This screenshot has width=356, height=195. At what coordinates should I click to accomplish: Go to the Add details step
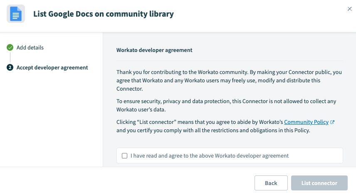click(30, 47)
